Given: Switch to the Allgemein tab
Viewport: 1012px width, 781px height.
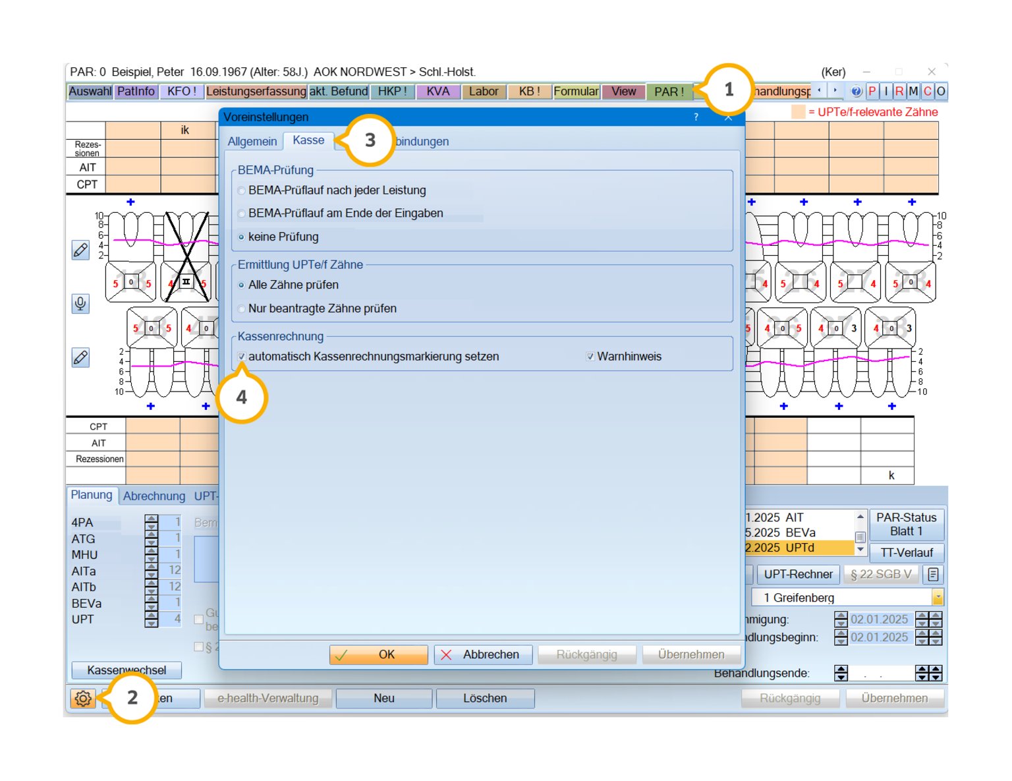Looking at the screenshot, I should pyautogui.click(x=252, y=141).
